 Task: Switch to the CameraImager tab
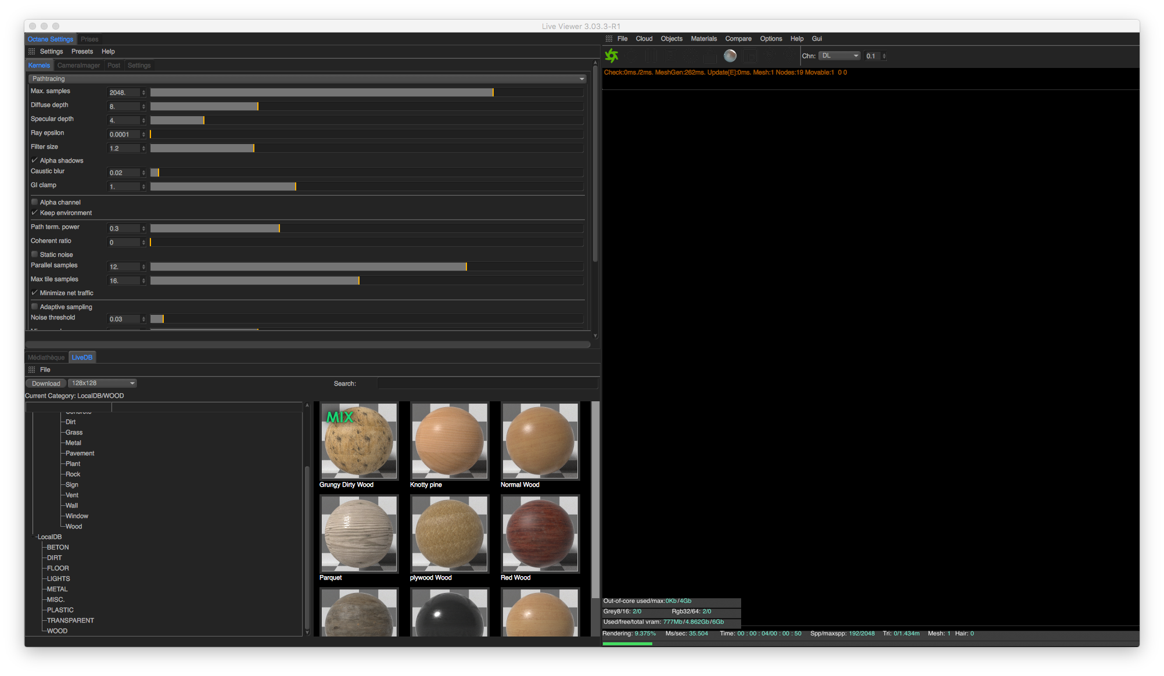(x=78, y=66)
